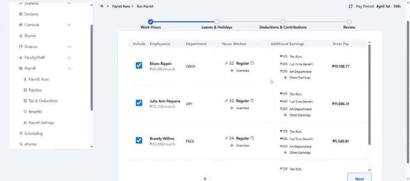The width and height of the screenshot is (410, 181).
Task: Click department code QN3F
Action: [x=190, y=66]
